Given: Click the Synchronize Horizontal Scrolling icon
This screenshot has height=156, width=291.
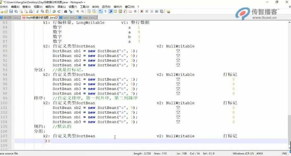Looking at the screenshot, I should pyautogui.click(x=94, y=12).
